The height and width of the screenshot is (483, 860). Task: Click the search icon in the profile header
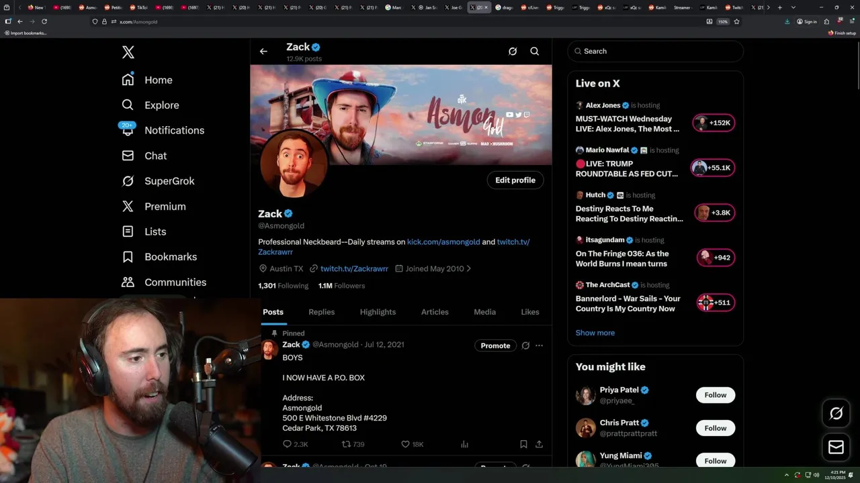[x=535, y=51]
